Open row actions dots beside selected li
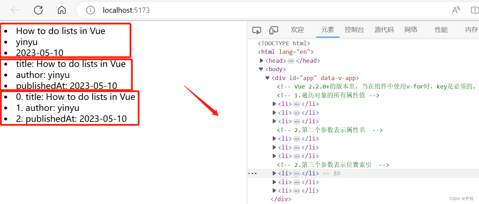This screenshot has height=204, width=479. 252,174
